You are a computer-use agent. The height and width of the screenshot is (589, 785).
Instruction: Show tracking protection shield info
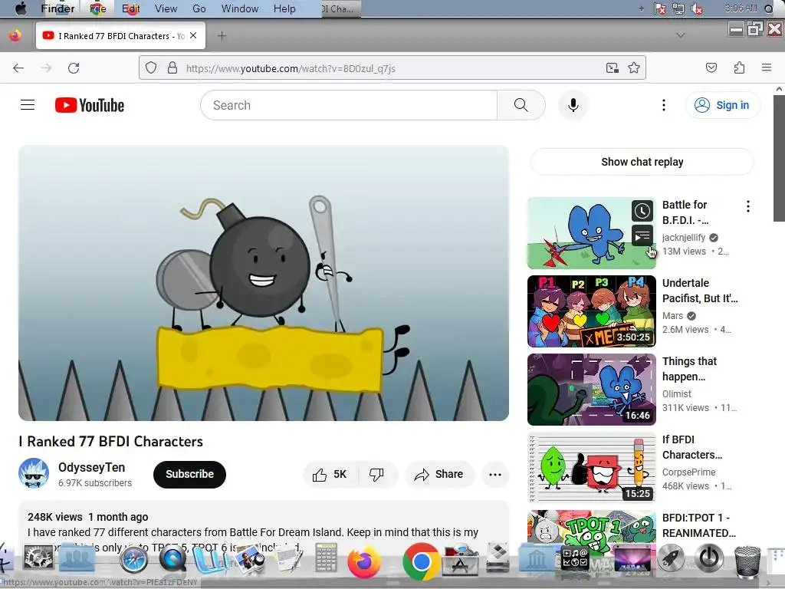[x=151, y=67]
